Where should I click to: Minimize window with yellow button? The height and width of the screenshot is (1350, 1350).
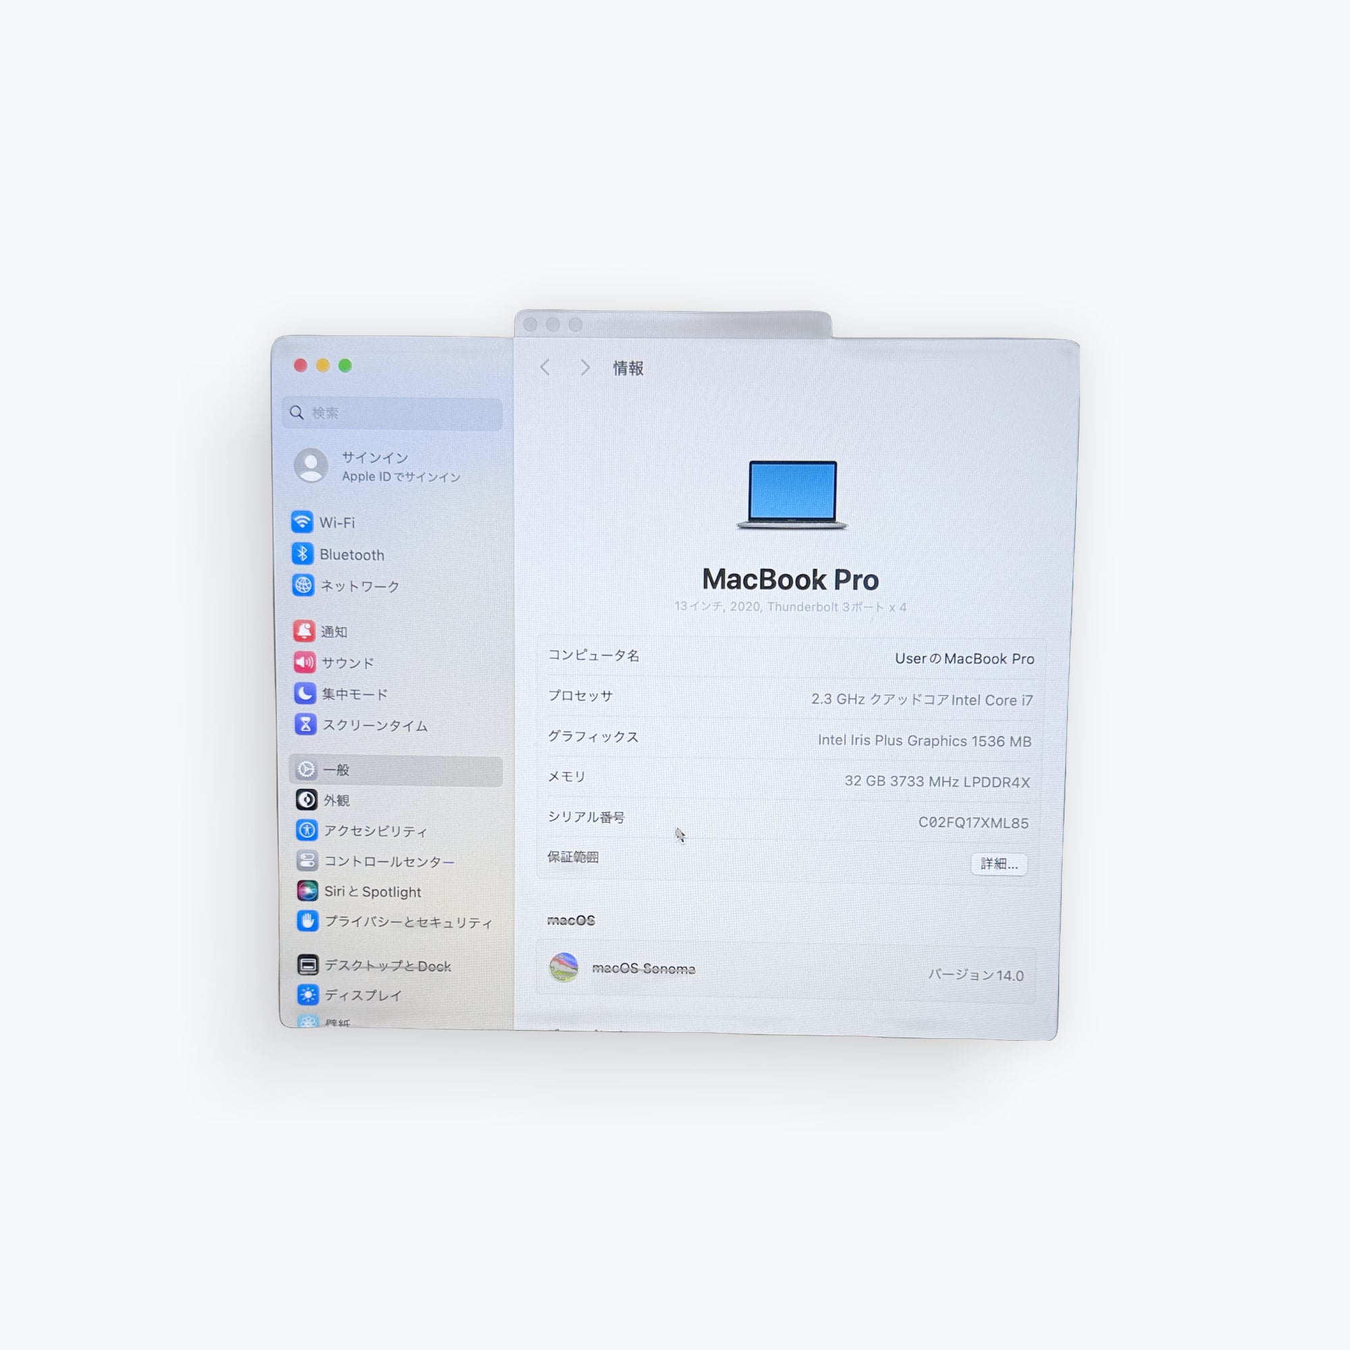323,364
